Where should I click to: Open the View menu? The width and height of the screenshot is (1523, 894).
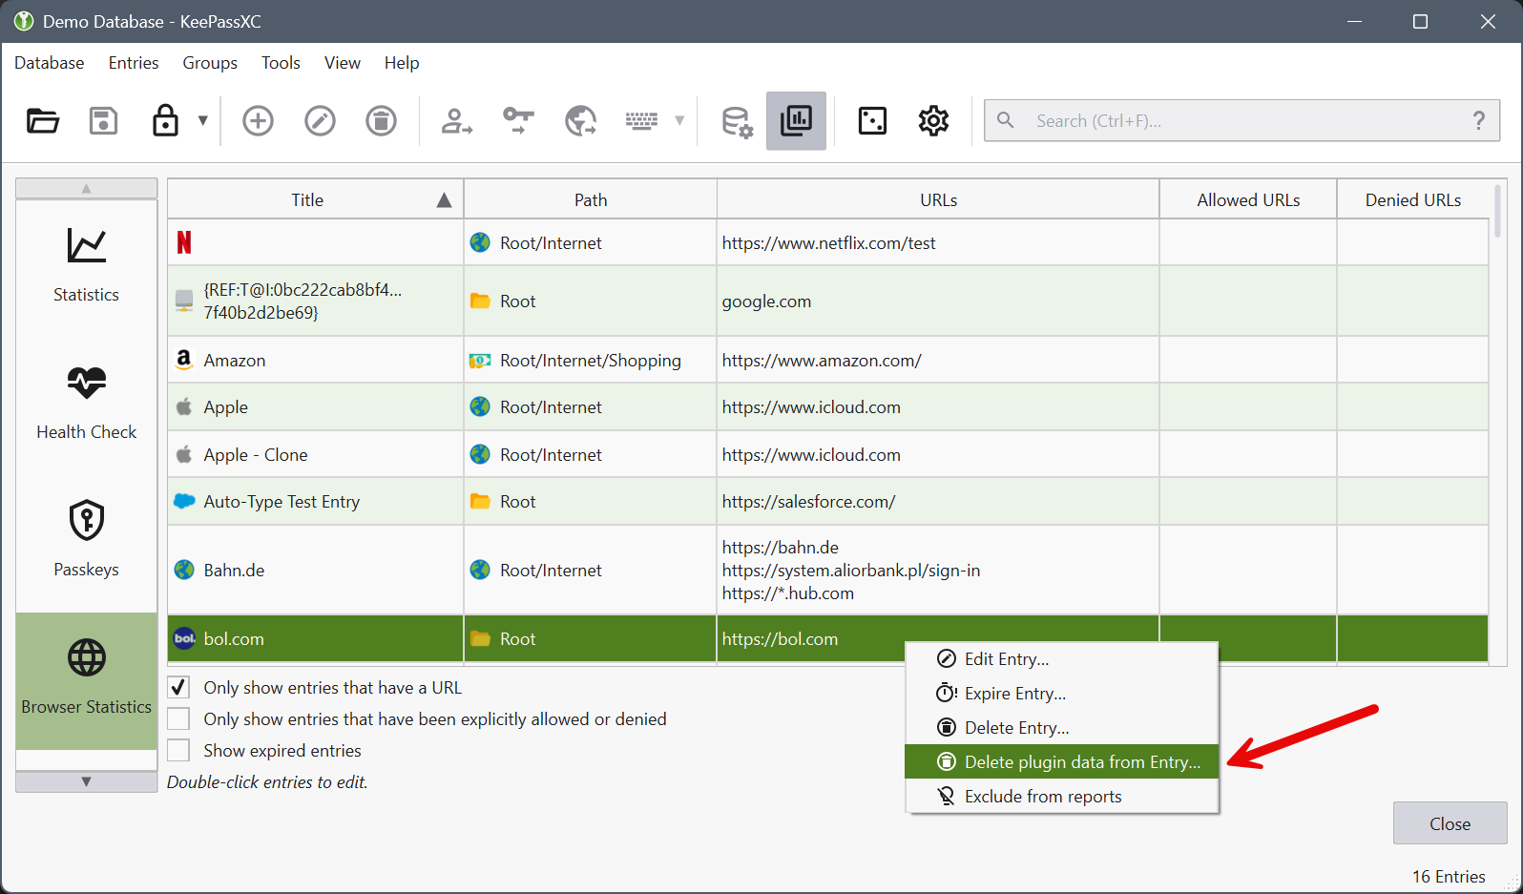(x=342, y=63)
